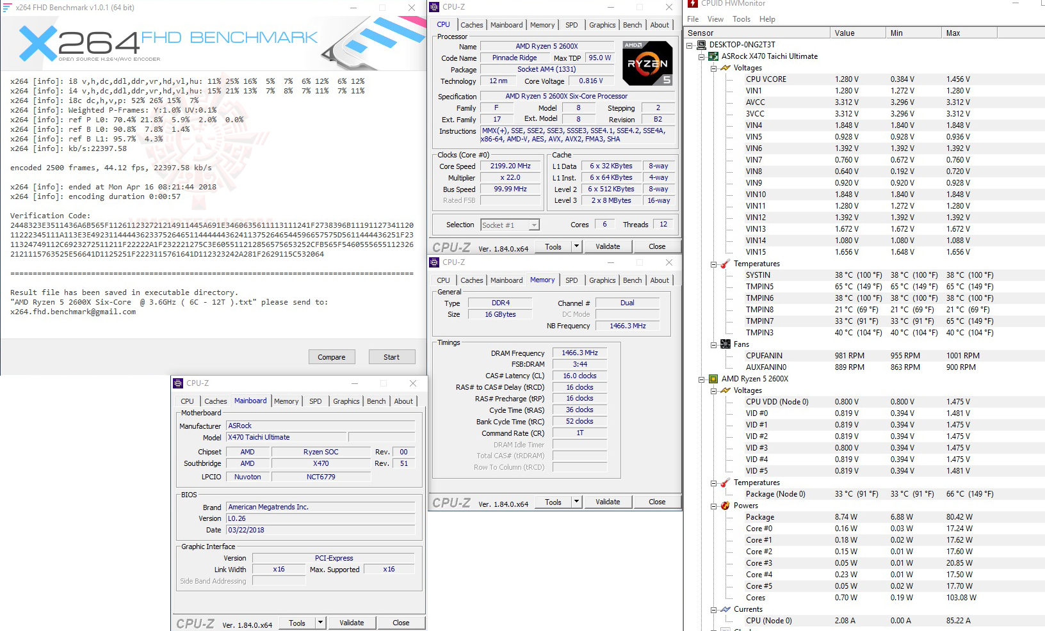Collapse the Fans group
The image size is (1045, 631).
tap(714, 345)
